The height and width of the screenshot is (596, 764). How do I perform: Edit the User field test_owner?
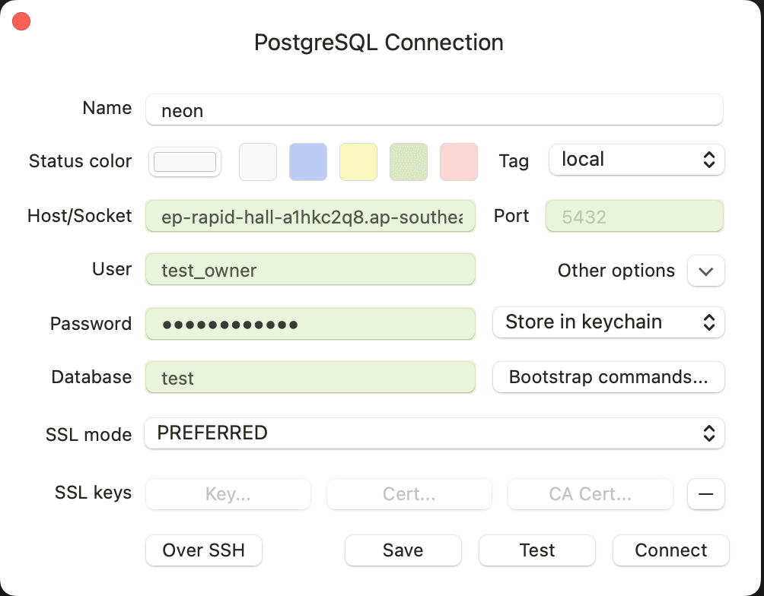coord(310,269)
